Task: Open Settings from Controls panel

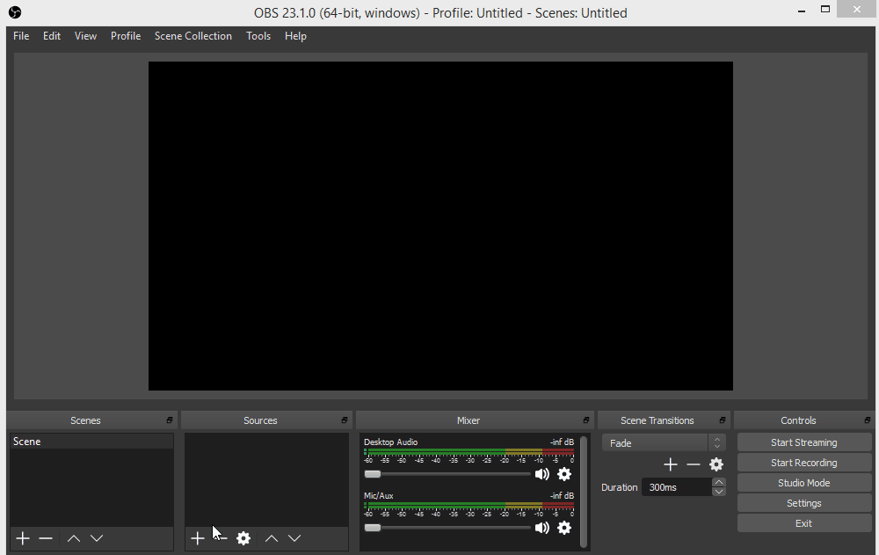Action: pos(804,503)
